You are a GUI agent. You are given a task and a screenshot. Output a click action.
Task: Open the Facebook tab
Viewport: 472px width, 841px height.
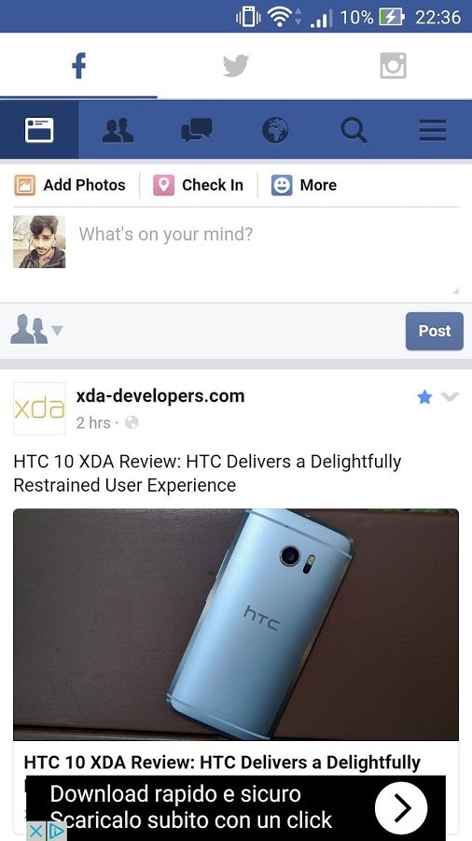78,66
